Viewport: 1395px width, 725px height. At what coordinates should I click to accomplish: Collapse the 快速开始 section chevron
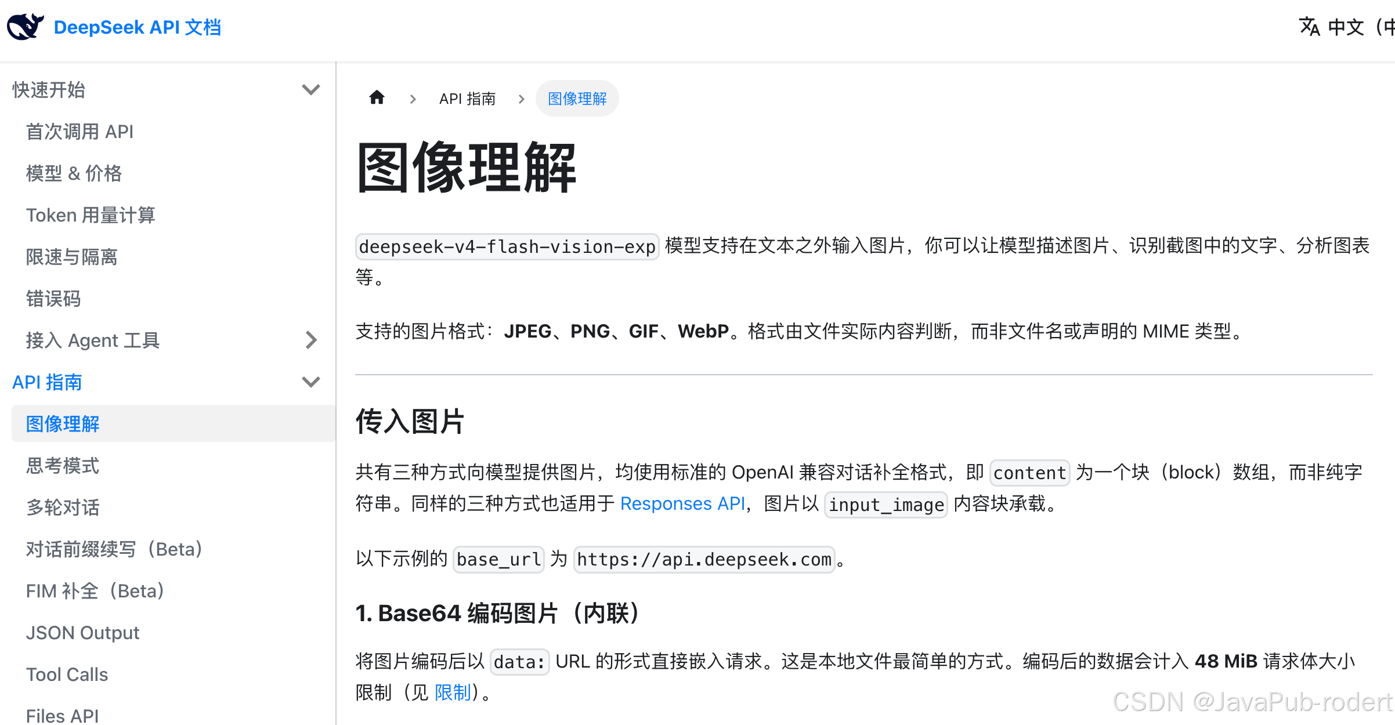(311, 90)
